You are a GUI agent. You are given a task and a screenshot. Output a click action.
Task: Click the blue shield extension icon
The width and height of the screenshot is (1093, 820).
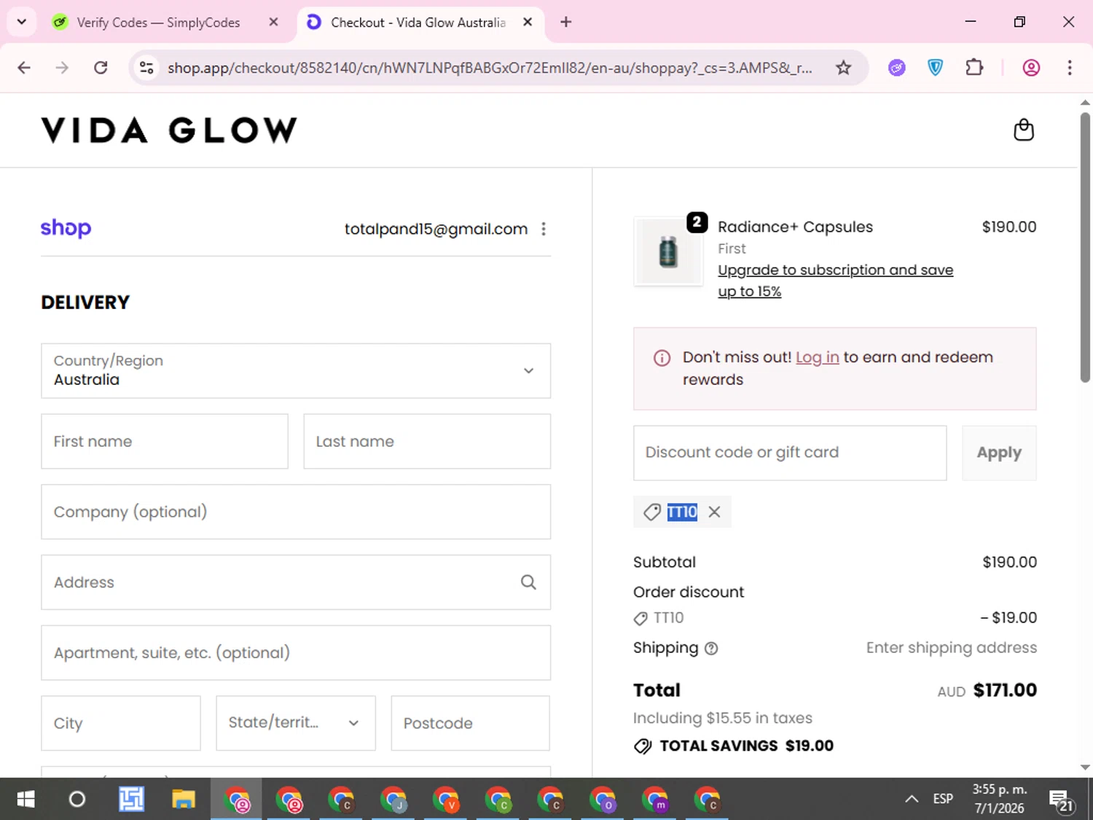point(935,68)
